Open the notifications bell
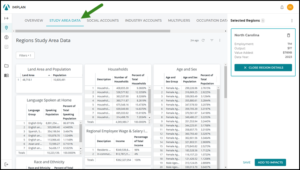This screenshot has height=170, width=300. coord(282,7)
